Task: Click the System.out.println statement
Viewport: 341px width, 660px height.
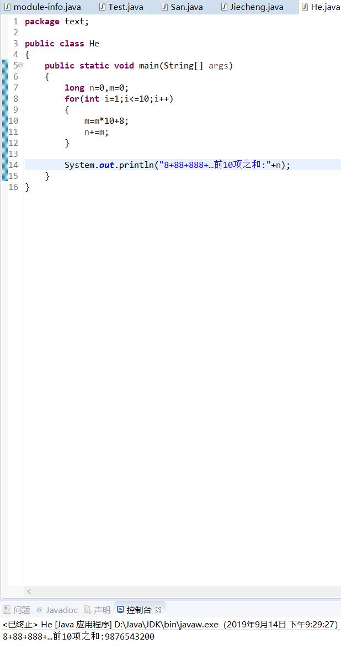Action: coord(178,165)
